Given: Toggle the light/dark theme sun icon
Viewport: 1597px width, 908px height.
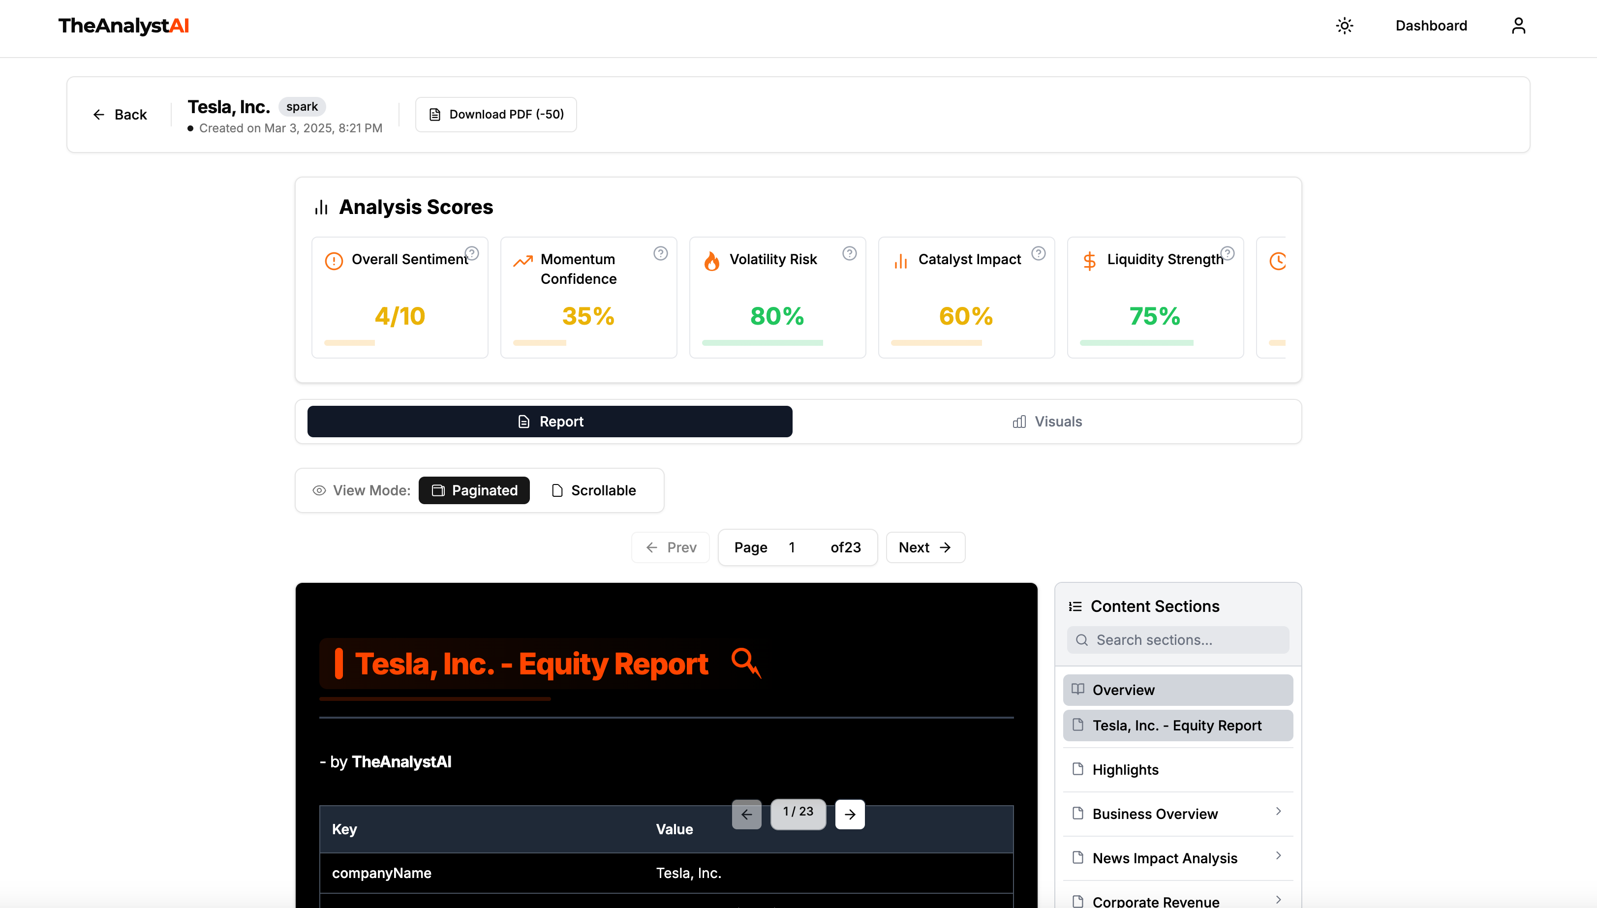Looking at the screenshot, I should pos(1345,26).
